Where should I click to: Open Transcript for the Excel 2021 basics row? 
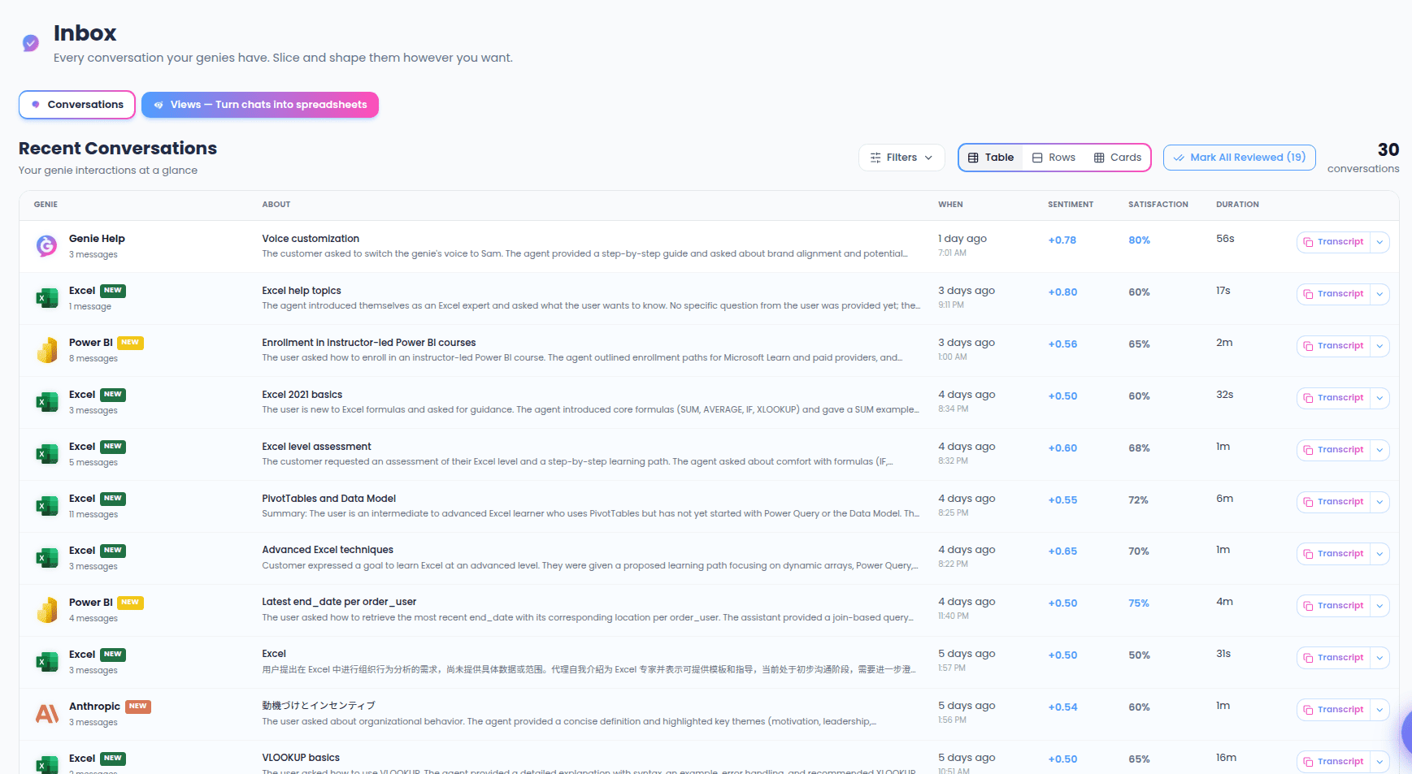click(1333, 398)
